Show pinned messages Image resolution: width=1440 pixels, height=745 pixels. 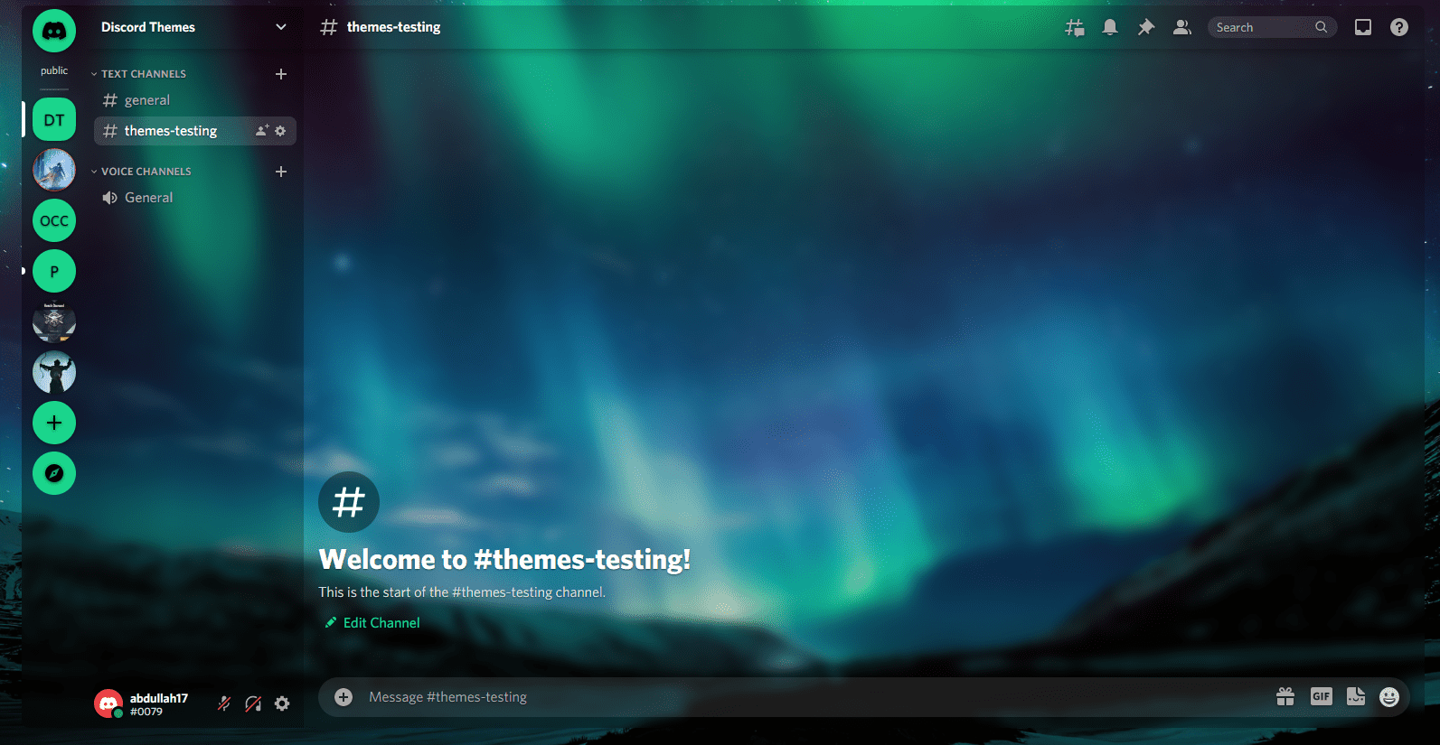click(1146, 27)
